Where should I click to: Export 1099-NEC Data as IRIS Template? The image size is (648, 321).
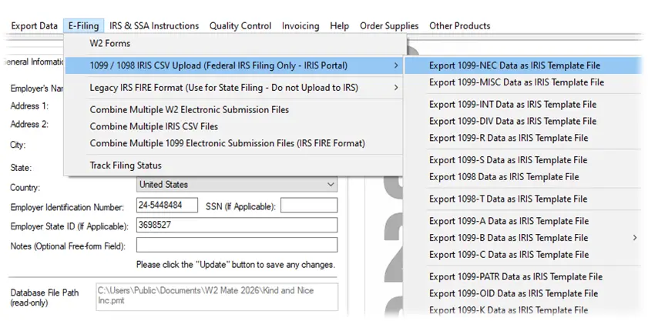(523, 65)
